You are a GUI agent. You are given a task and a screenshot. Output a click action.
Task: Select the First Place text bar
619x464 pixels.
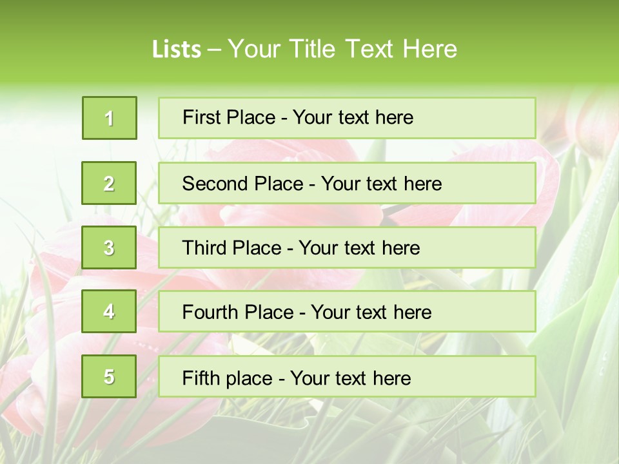tap(347, 118)
